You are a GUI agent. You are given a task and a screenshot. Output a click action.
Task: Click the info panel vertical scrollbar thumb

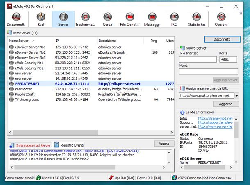[236, 130]
